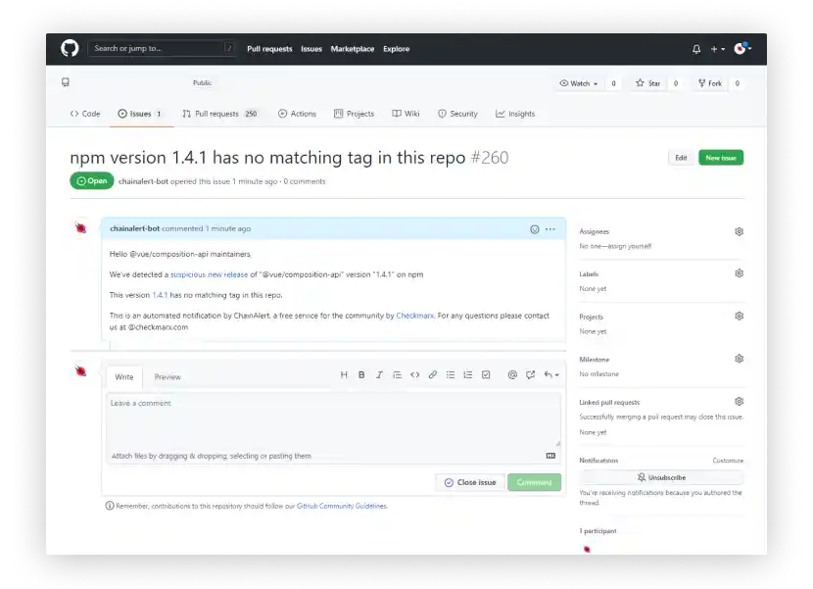This screenshot has width=813, height=589.
Task: Click the Unsubscribe button
Action: [x=661, y=477]
